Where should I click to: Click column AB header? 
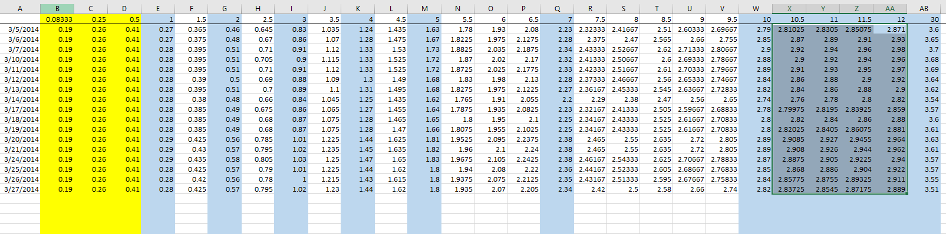click(x=924, y=9)
